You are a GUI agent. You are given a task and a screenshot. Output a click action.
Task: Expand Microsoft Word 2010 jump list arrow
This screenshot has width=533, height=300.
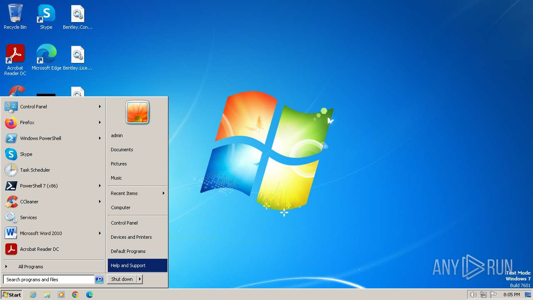tap(100, 233)
